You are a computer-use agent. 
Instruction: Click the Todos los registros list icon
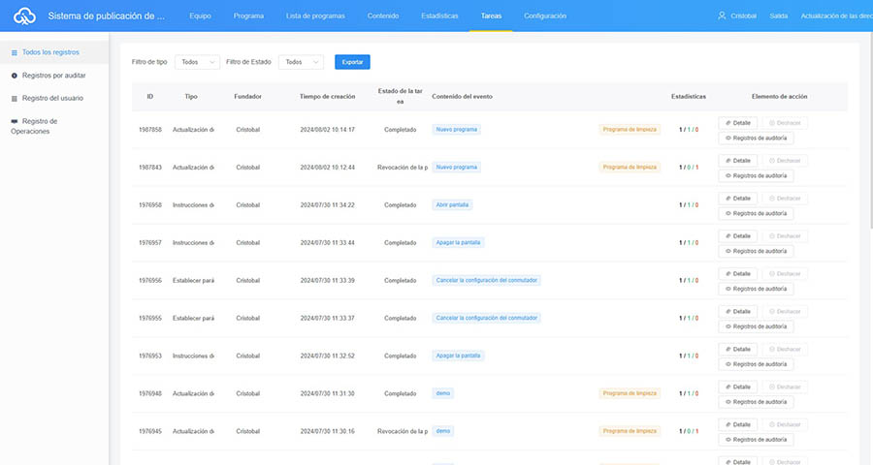15,52
